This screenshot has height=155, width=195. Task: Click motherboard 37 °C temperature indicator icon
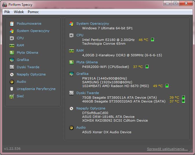[147, 66]
